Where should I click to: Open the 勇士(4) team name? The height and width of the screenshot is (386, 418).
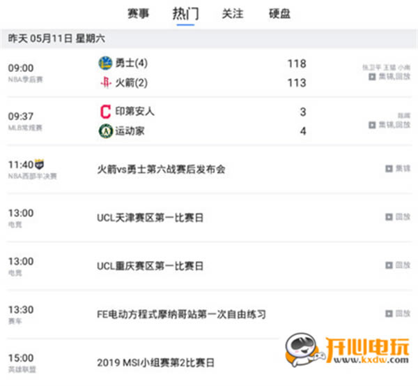coord(132,64)
